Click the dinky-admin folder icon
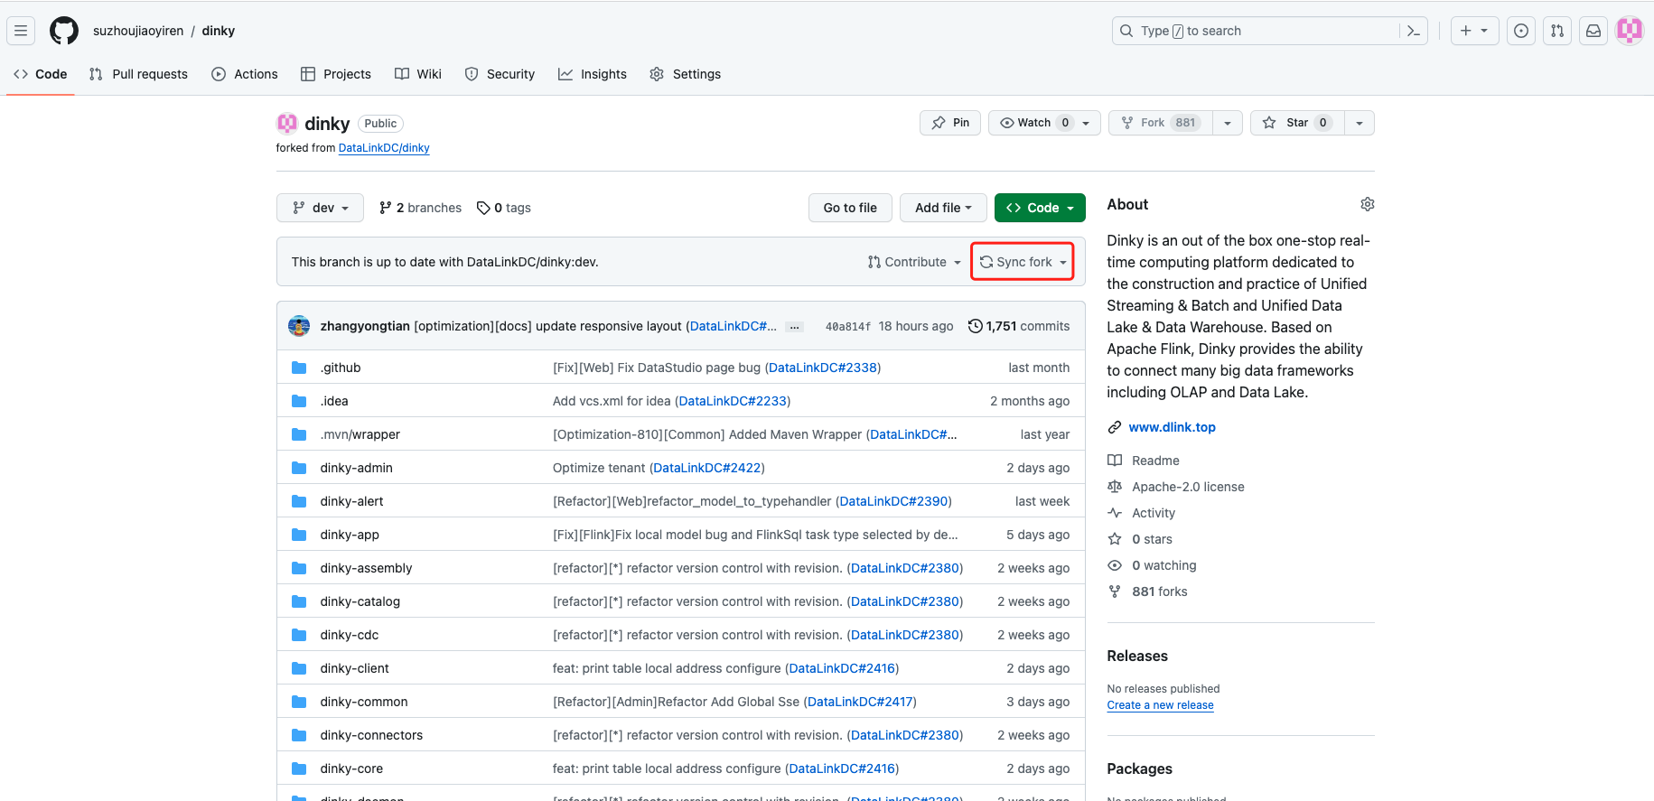1654x801 pixels. pyautogui.click(x=299, y=468)
